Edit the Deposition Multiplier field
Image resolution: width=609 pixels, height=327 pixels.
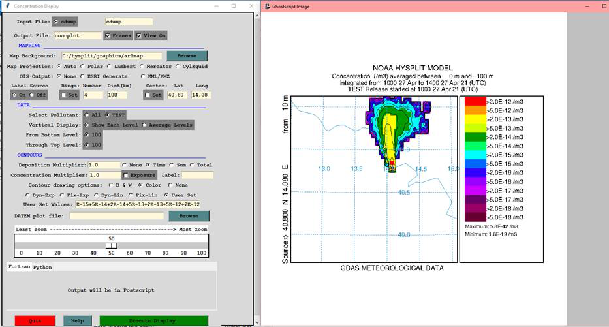click(x=104, y=165)
